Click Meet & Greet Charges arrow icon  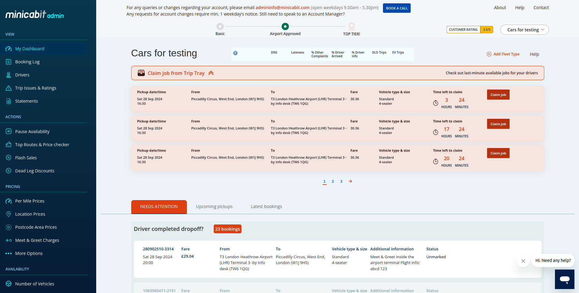point(9,240)
